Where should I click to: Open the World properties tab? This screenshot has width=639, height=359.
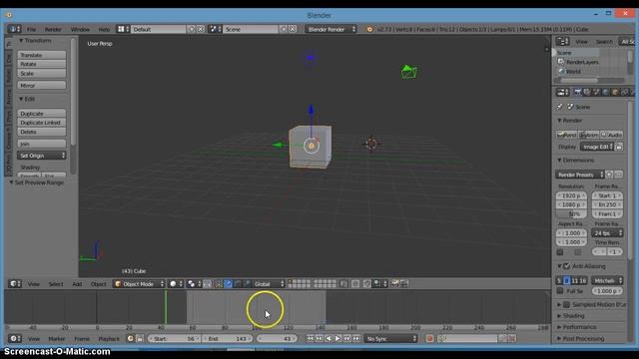[x=606, y=93]
